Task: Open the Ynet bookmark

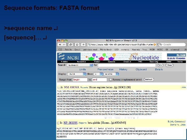Action: 145,50
